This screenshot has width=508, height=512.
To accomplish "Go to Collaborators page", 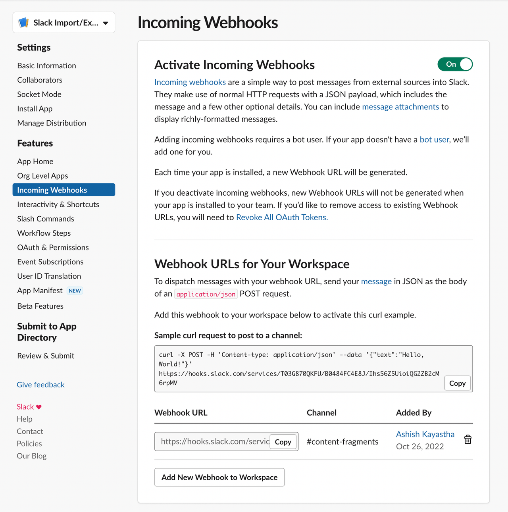I will pyautogui.click(x=40, y=80).
